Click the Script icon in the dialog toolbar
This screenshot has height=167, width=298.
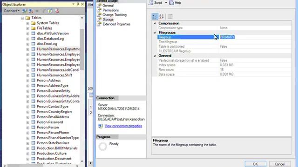[151, 3]
